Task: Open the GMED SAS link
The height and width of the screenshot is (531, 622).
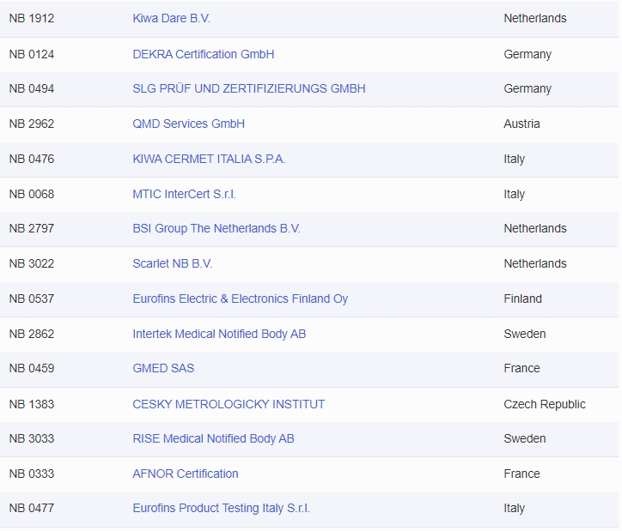Action: (163, 368)
